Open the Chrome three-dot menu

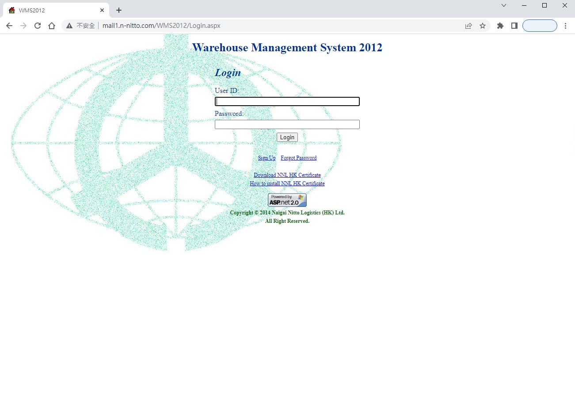point(566,26)
